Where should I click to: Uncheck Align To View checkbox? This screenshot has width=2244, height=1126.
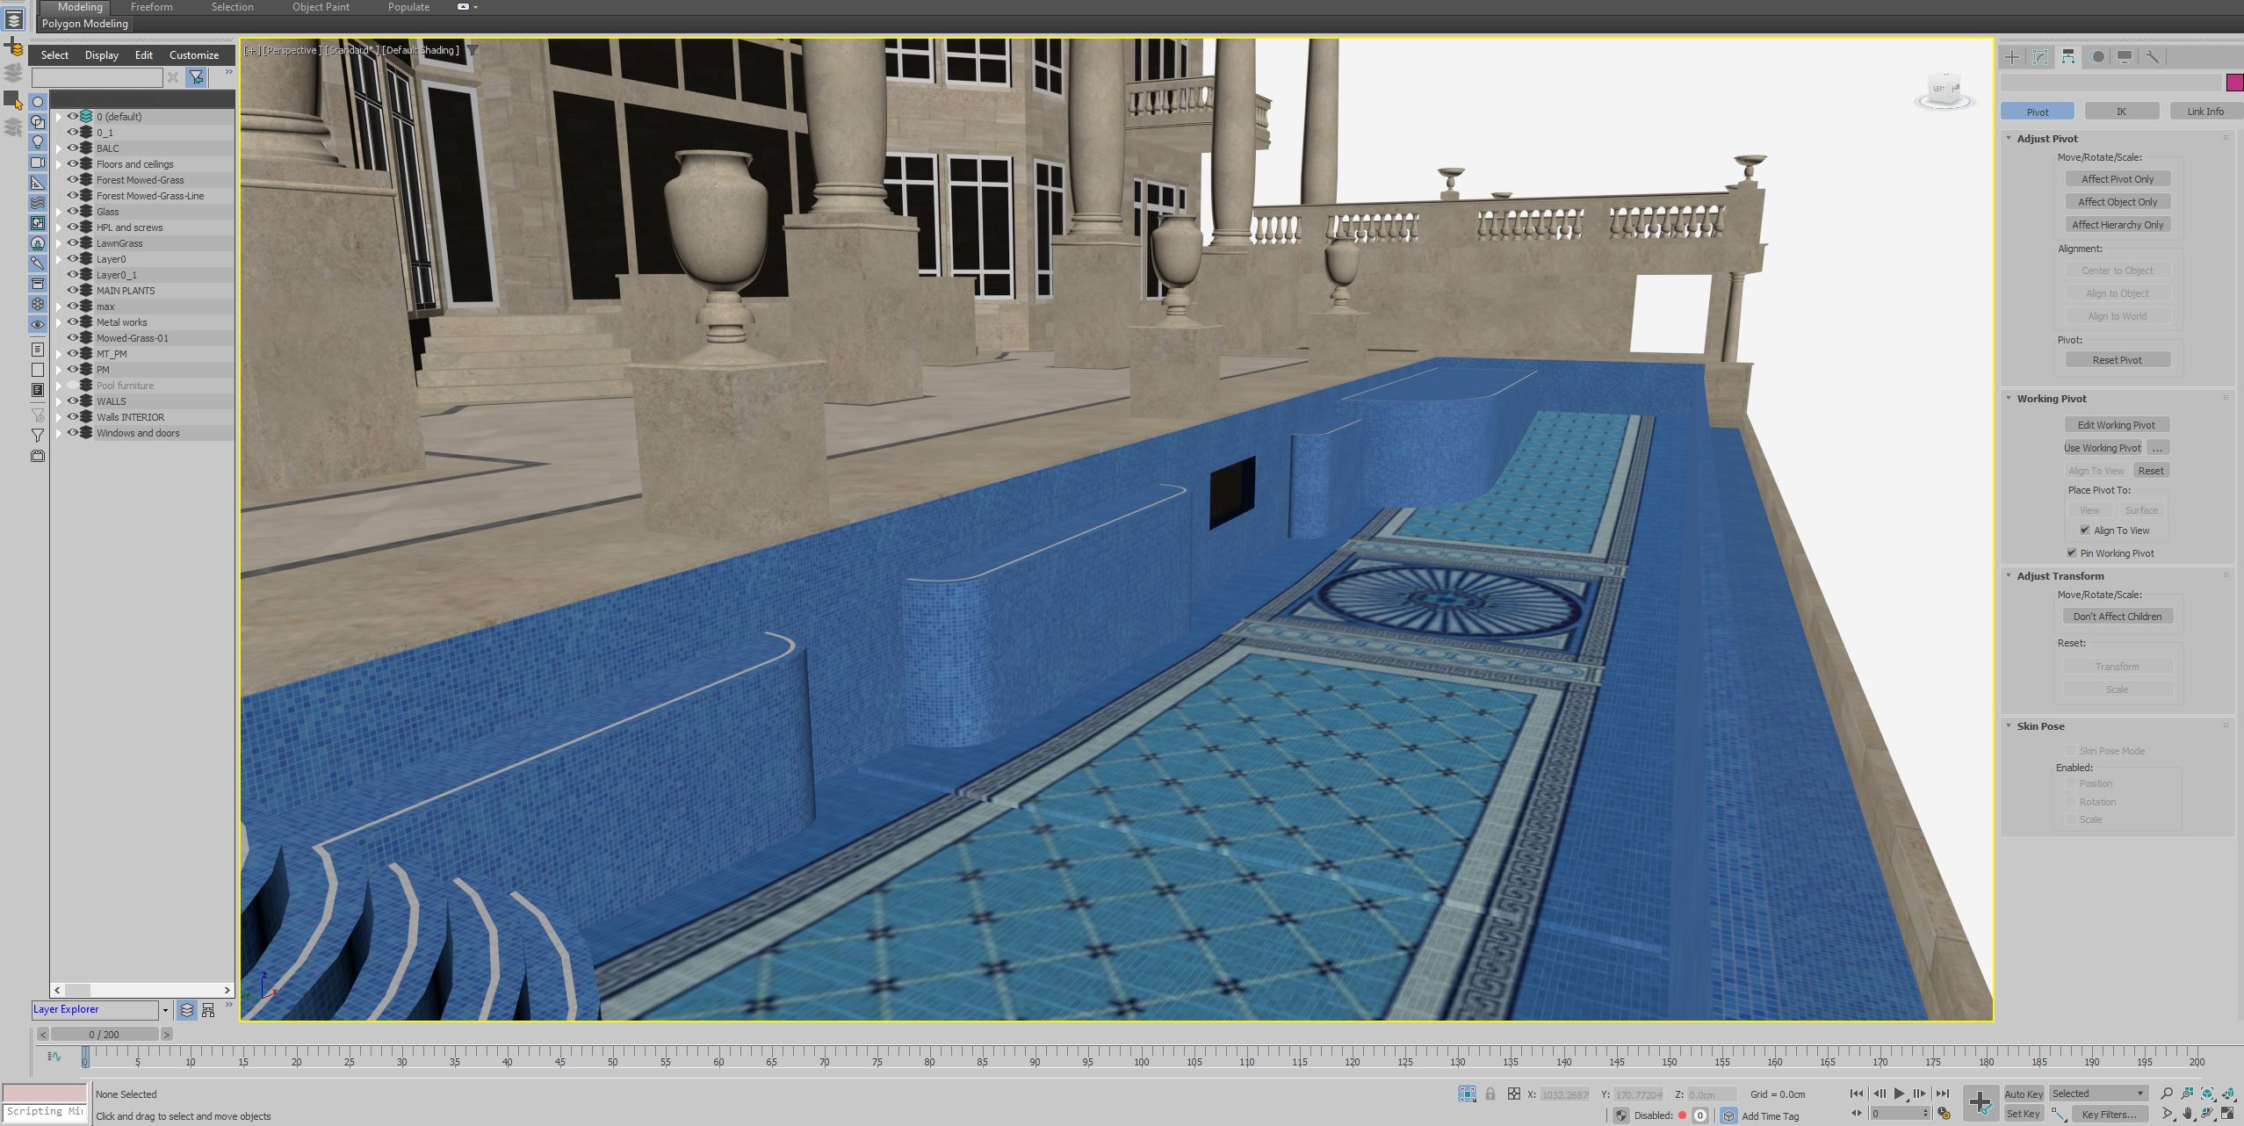point(2085,531)
